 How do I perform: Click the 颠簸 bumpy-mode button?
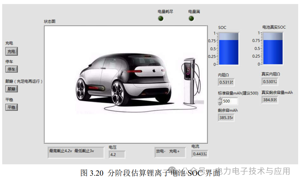click(11, 89)
